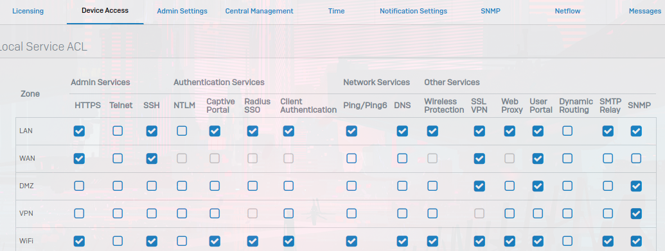Uncheck Ping/Ping6 for LAN zone

[351, 131]
